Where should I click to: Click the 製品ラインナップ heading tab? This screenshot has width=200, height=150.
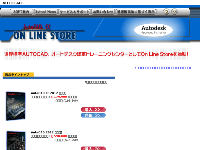[x=18, y=75]
